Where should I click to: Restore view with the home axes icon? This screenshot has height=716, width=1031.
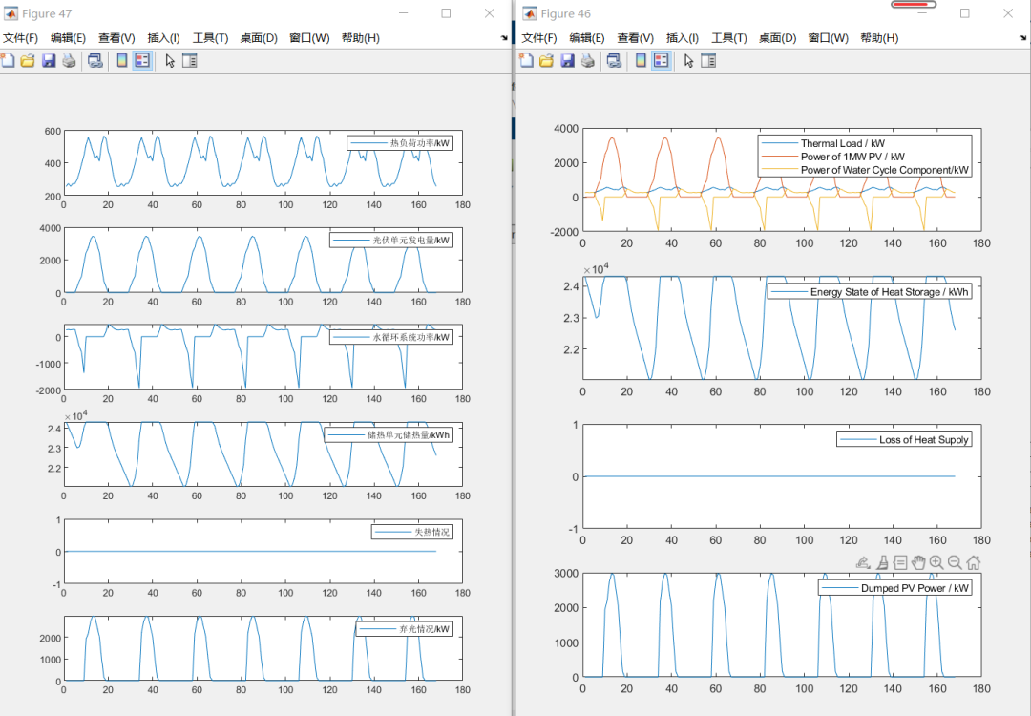click(974, 563)
